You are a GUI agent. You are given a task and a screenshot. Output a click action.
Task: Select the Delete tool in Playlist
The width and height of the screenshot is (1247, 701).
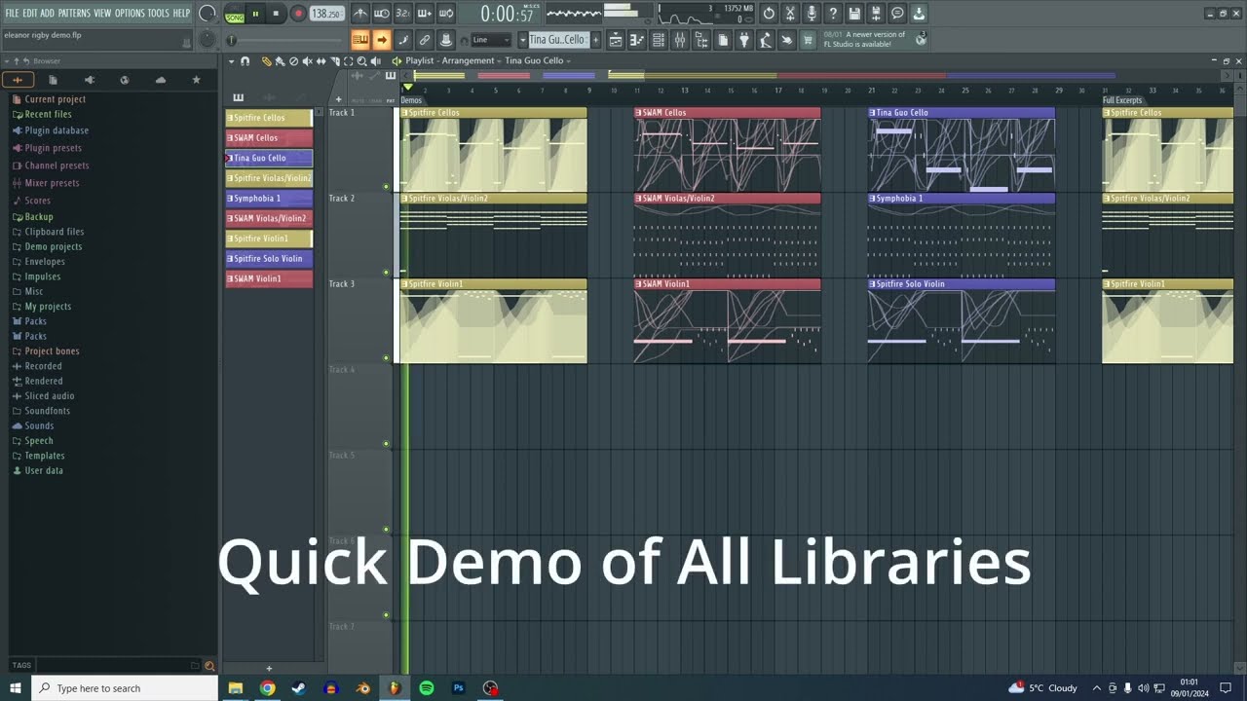click(293, 61)
